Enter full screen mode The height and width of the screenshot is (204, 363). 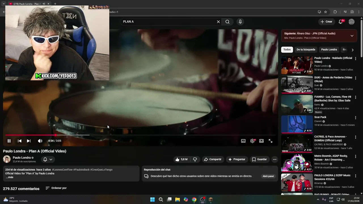(271, 141)
